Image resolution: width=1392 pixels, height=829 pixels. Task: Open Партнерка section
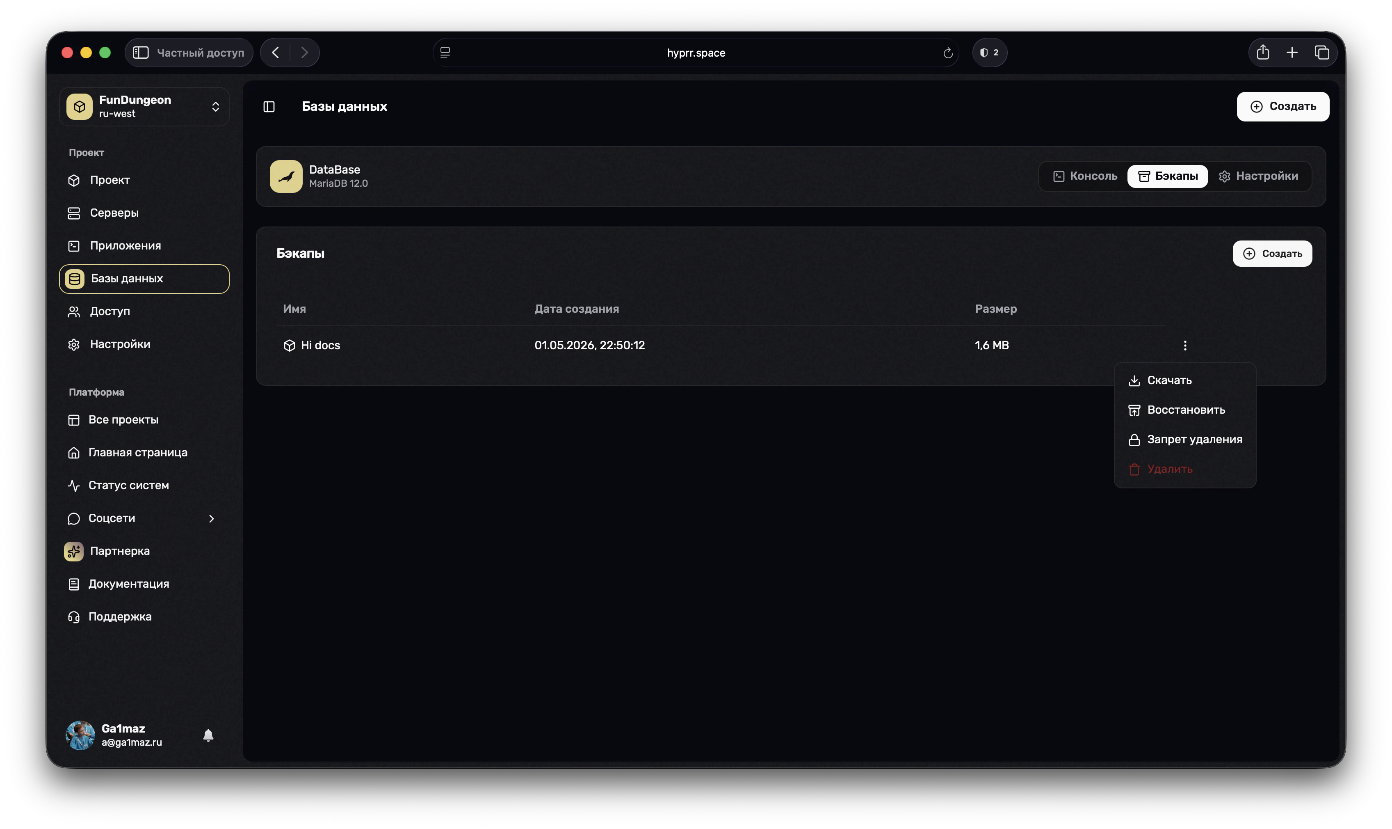(144, 551)
